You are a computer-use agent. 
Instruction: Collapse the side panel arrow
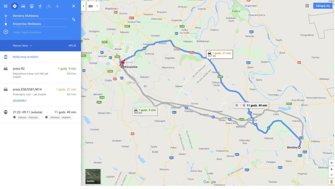coord(83,6)
